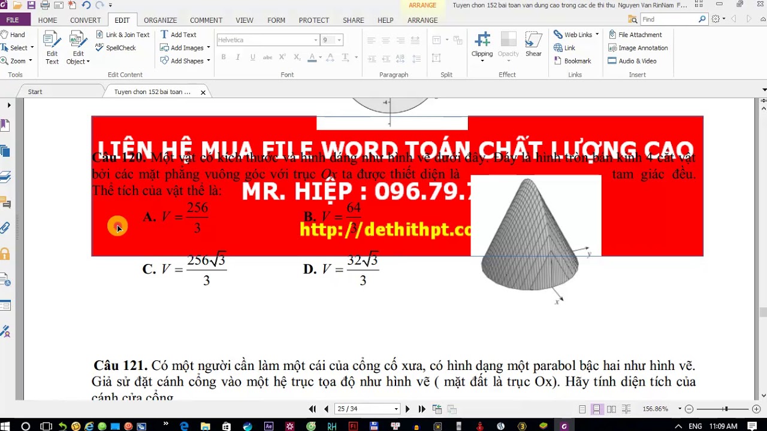Toggle Superscript formatting

pyautogui.click(x=282, y=57)
